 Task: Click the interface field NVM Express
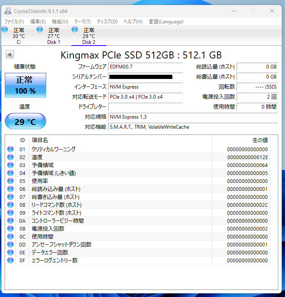coord(145,87)
